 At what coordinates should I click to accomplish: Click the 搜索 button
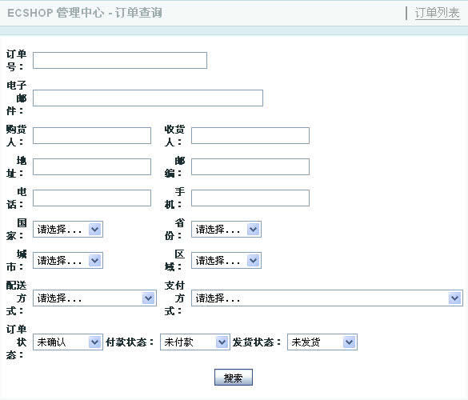pos(234,378)
